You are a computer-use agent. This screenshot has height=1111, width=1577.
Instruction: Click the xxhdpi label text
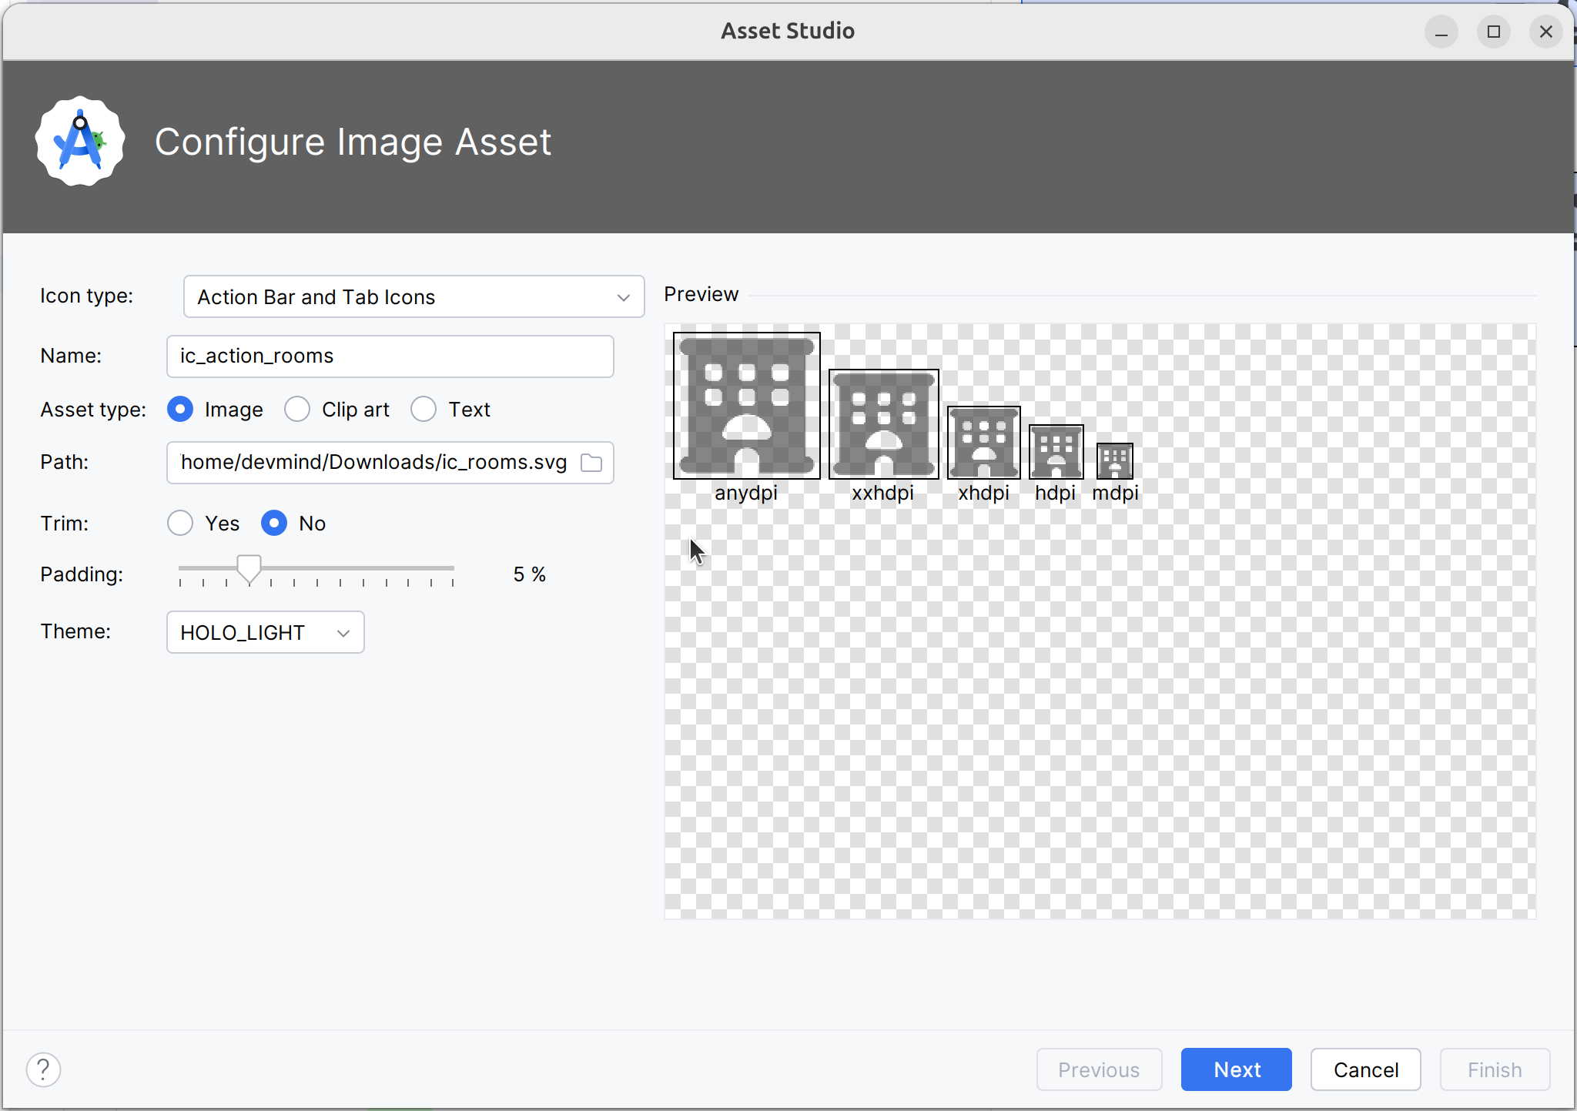pyautogui.click(x=883, y=493)
